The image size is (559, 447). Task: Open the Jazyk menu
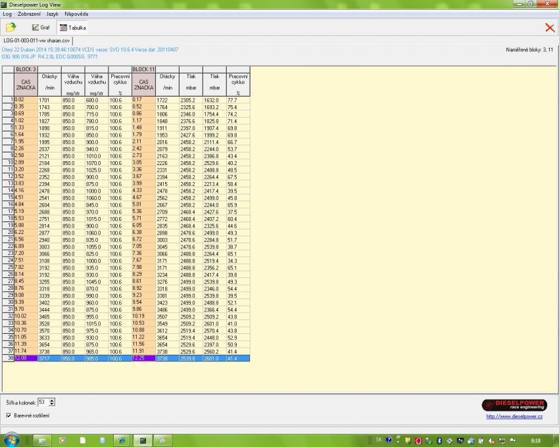click(x=52, y=14)
